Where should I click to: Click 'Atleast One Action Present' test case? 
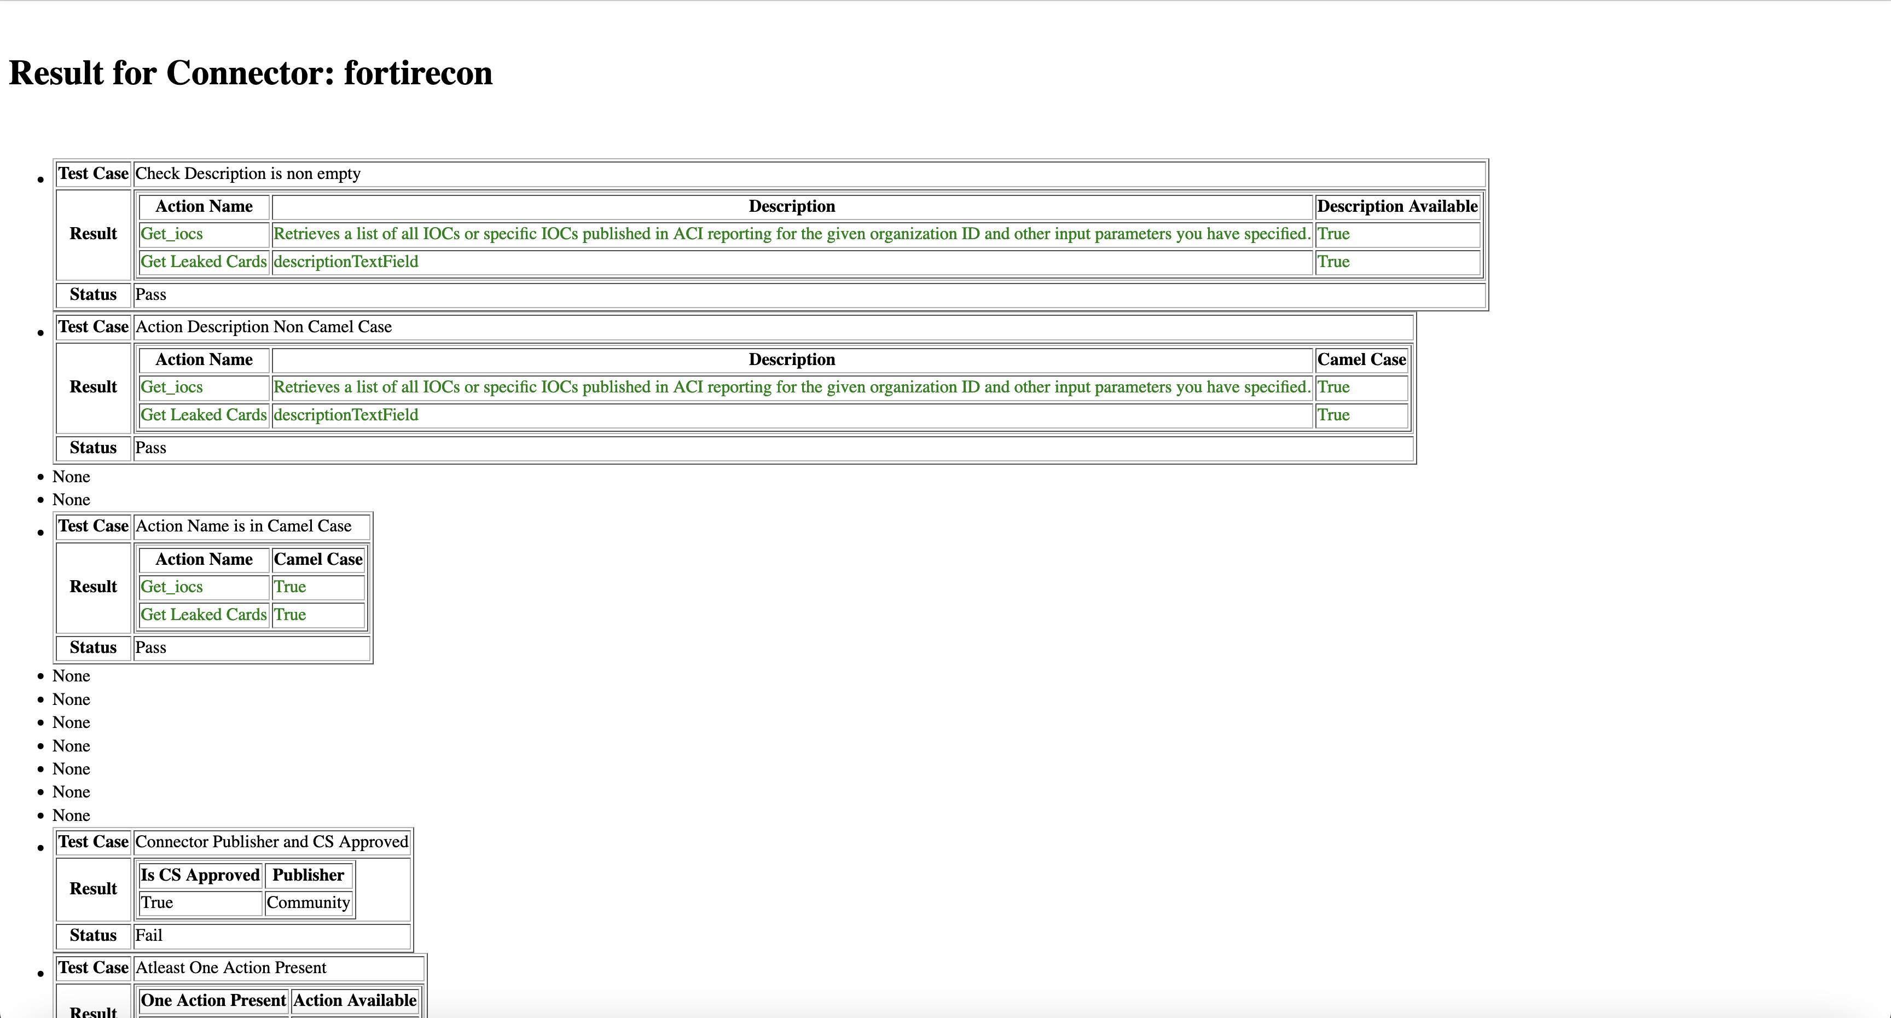click(x=231, y=968)
